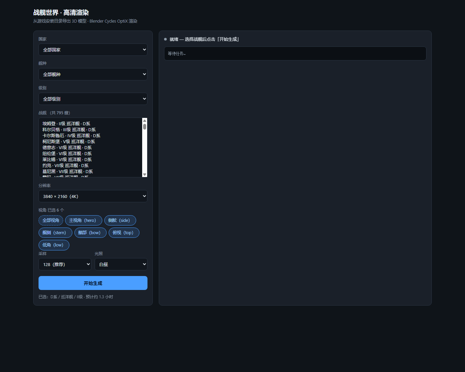
Task: Toggle the 艉侧 (stern) view chip
Action: 55,233
